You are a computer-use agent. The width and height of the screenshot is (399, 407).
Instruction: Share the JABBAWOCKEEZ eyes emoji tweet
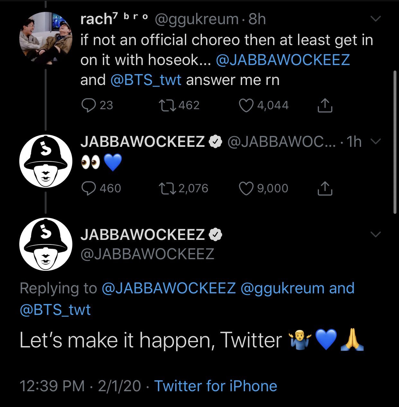pyautogui.click(x=325, y=188)
